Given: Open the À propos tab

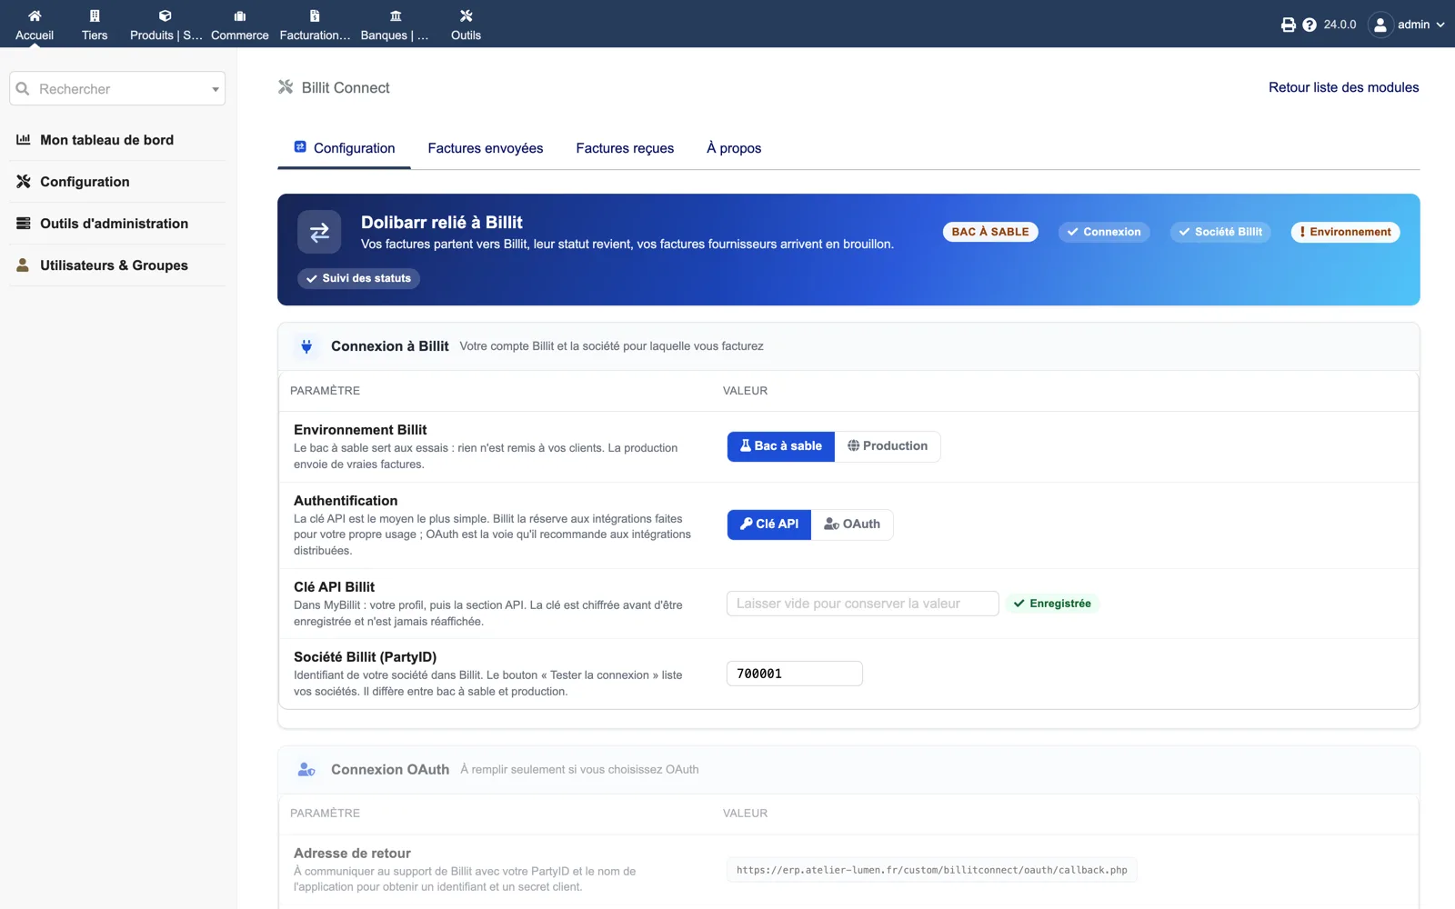Looking at the screenshot, I should click(x=734, y=148).
